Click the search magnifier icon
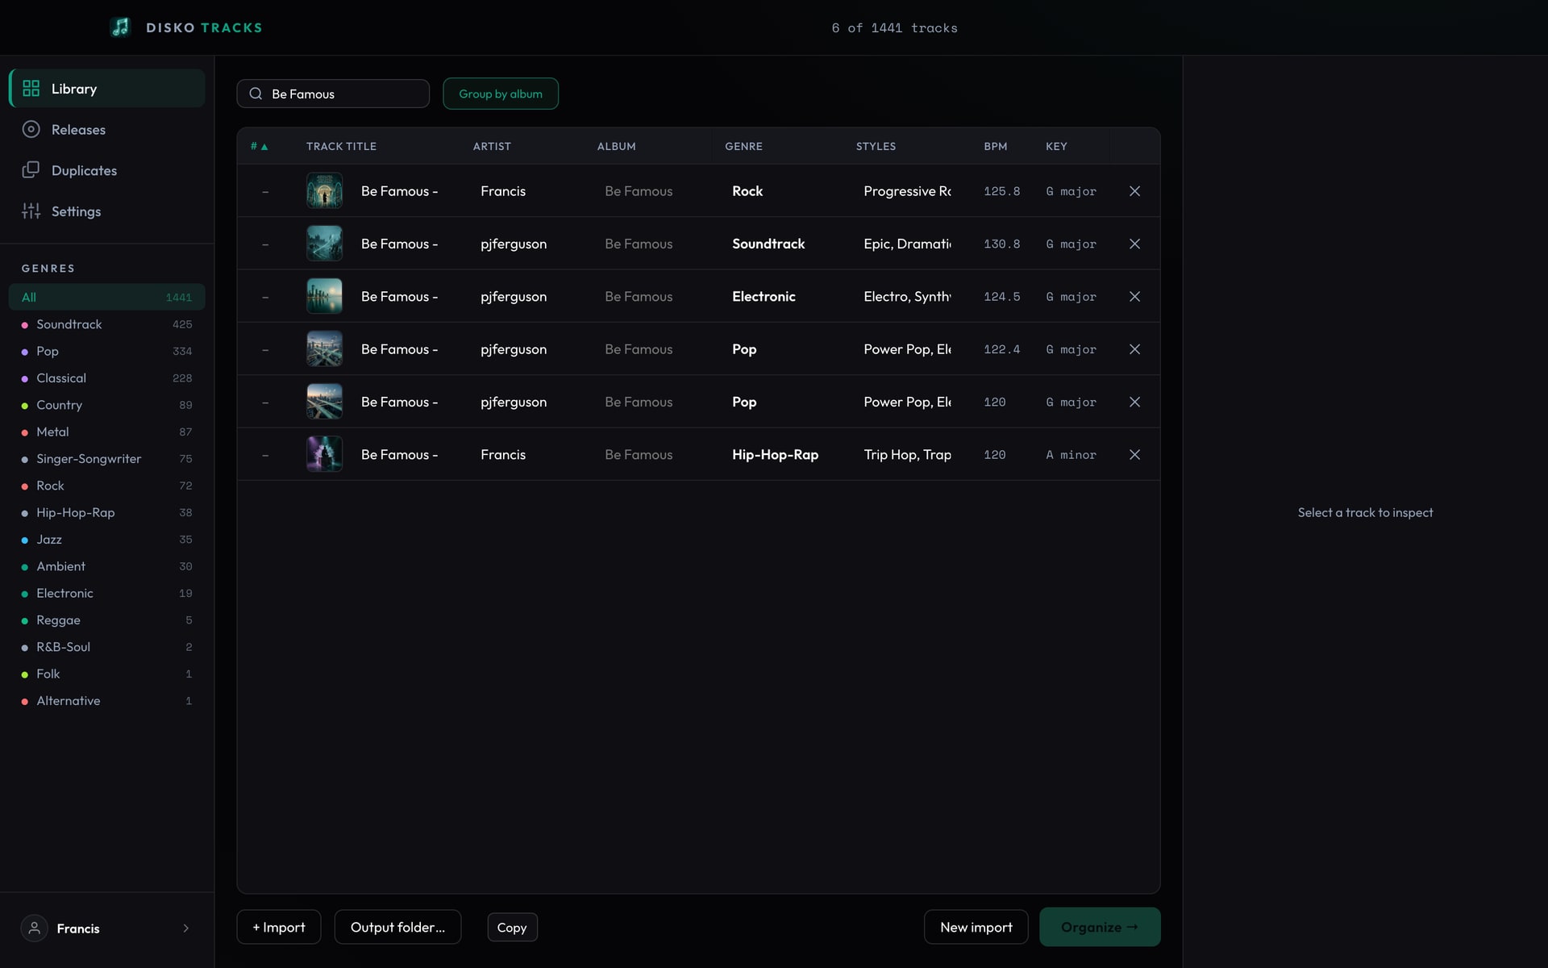Image resolution: width=1548 pixels, height=968 pixels. [256, 94]
